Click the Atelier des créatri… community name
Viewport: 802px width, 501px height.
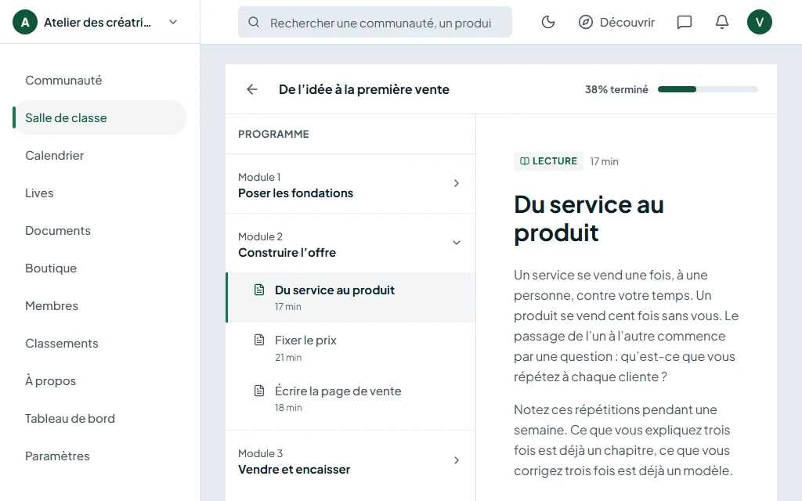[x=97, y=23]
